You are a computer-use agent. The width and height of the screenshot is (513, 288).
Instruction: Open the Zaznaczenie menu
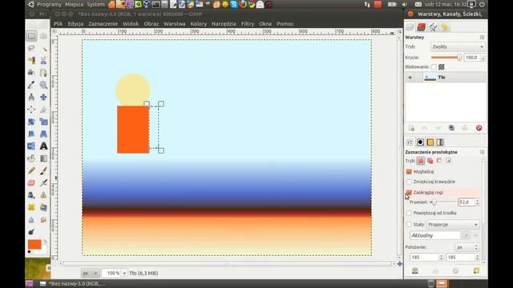coord(103,23)
